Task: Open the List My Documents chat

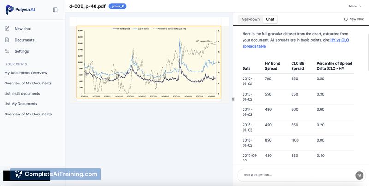Action: click(x=21, y=104)
